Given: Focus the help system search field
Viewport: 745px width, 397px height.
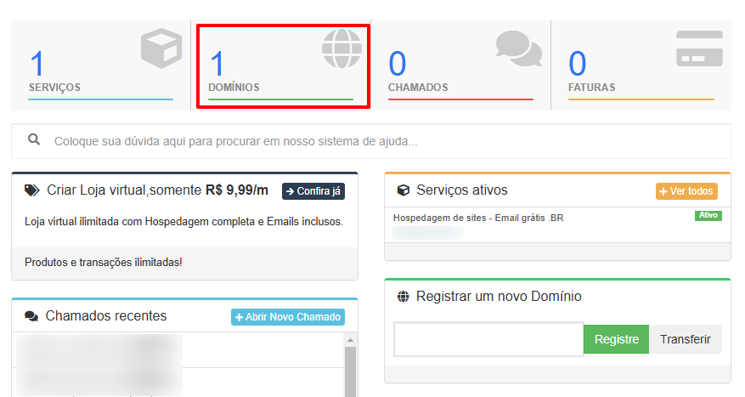Looking at the screenshot, I should [x=382, y=141].
